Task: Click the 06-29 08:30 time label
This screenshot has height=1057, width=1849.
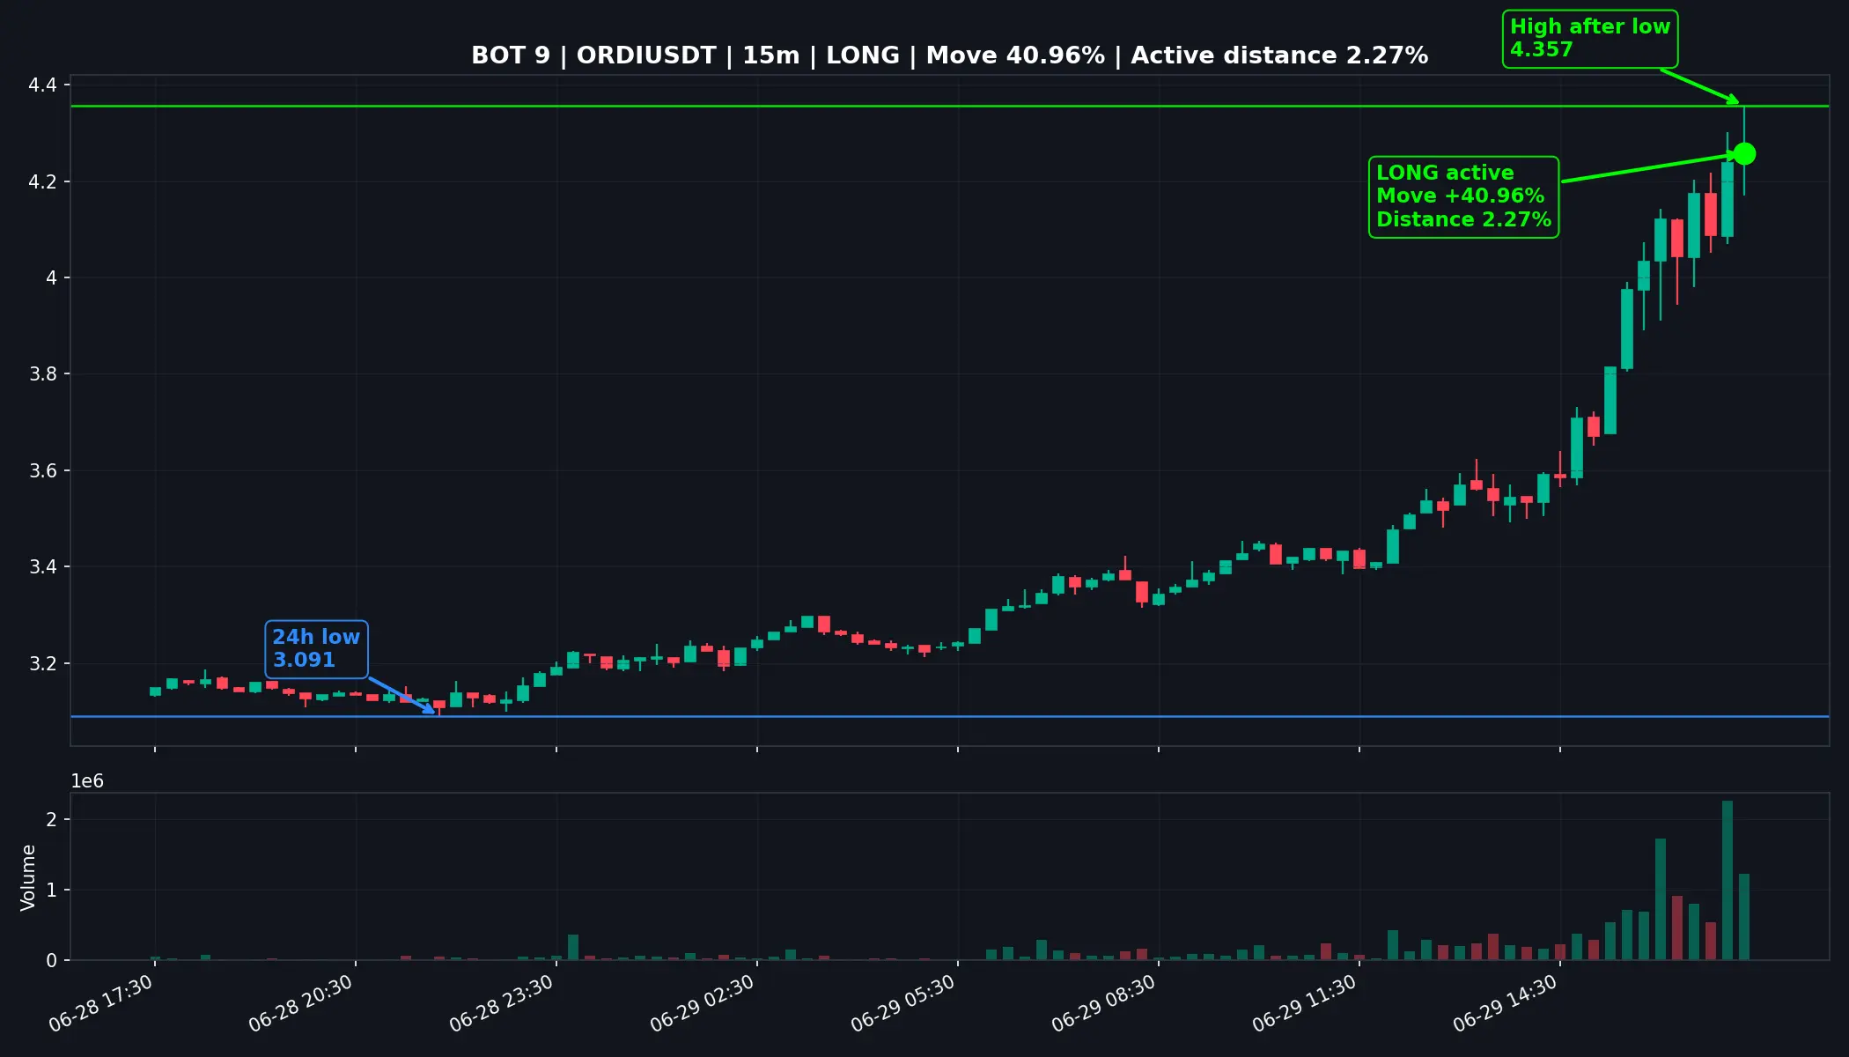Action: click(x=1103, y=1004)
